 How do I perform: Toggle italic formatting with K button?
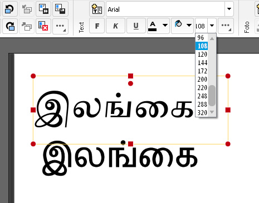click(x=115, y=26)
